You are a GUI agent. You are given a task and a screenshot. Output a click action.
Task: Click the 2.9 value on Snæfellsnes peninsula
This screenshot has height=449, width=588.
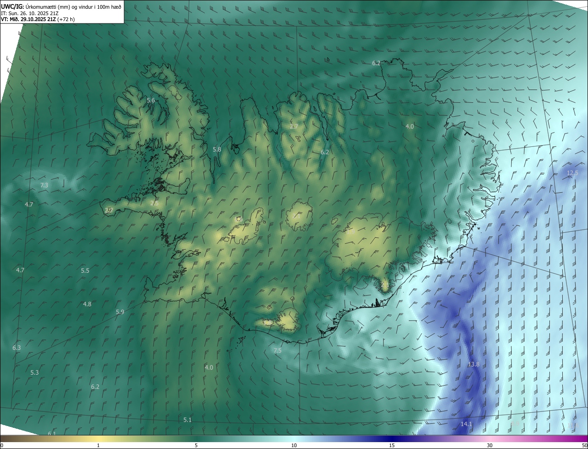108,210
